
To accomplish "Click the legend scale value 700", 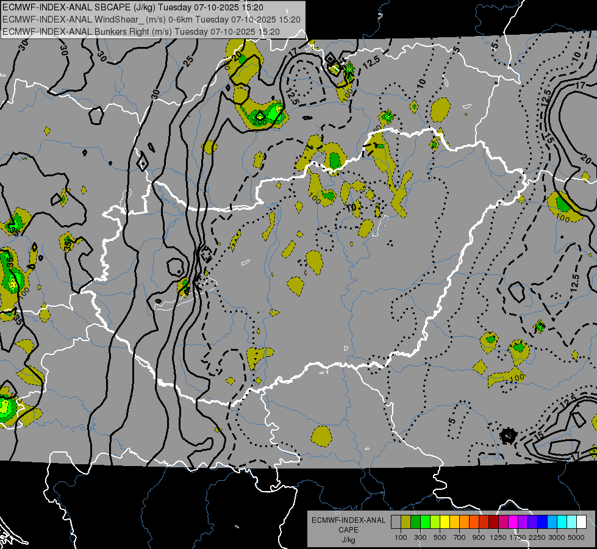I will point(460,537).
